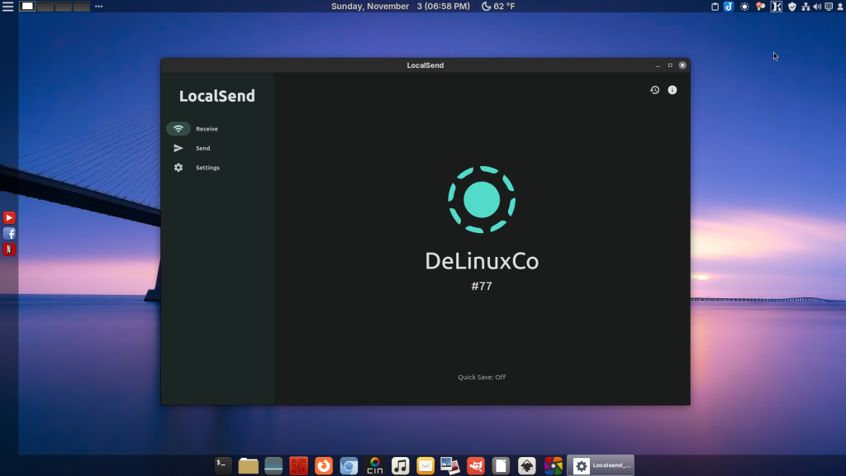
Task: Launch Firefox from the dock
Action: (x=324, y=466)
